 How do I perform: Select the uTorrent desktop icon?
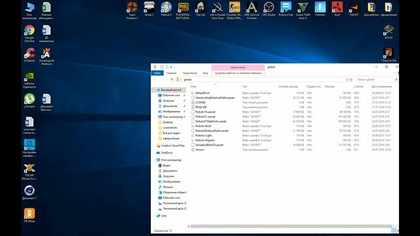pos(29,100)
